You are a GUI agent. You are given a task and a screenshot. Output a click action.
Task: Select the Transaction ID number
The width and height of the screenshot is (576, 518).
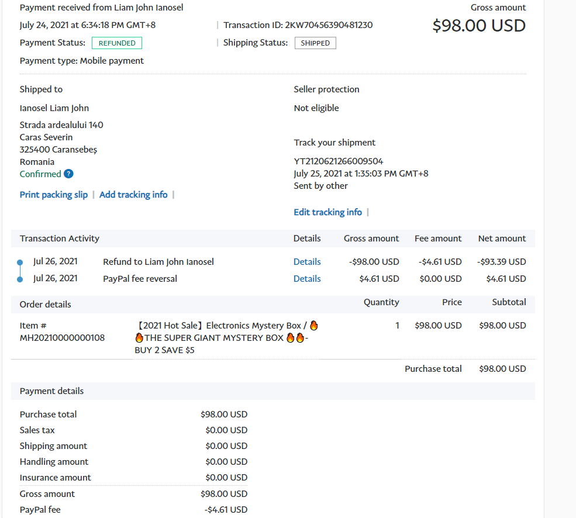[x=329, y=25]
